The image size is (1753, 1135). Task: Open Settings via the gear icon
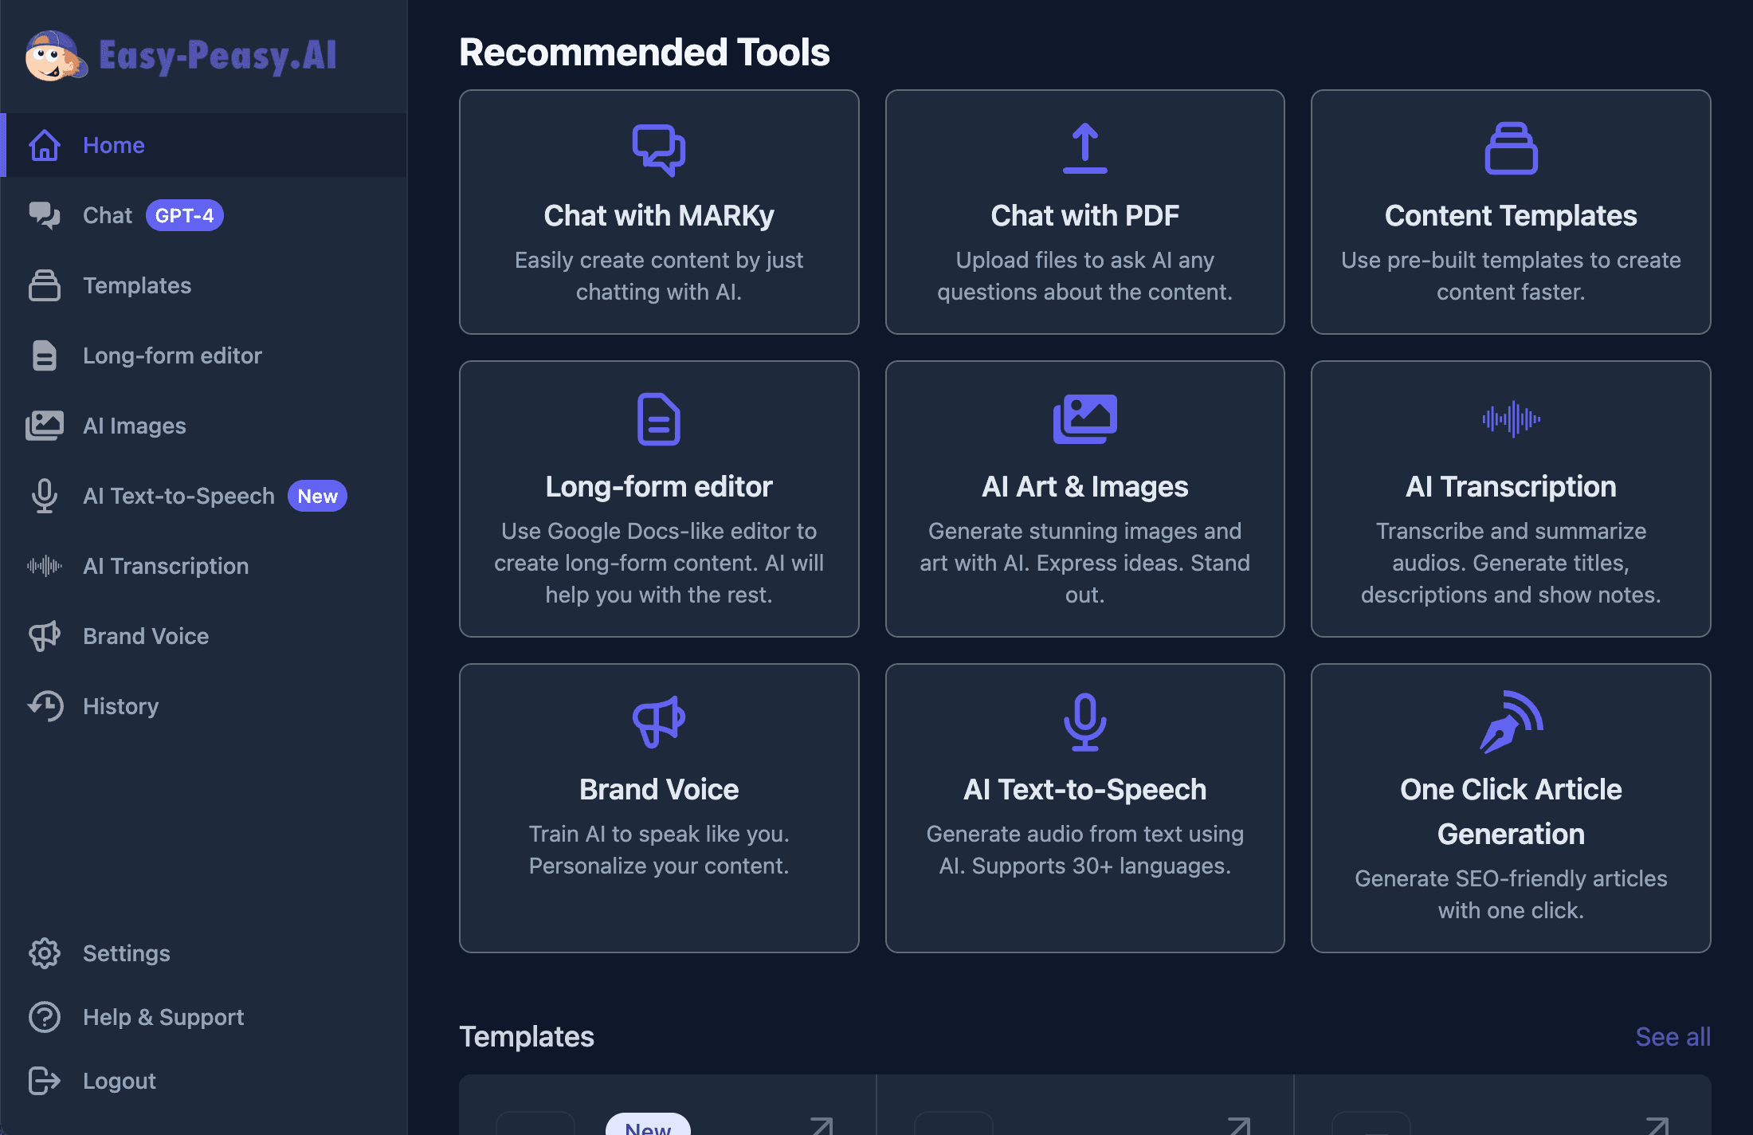(45, 953)
